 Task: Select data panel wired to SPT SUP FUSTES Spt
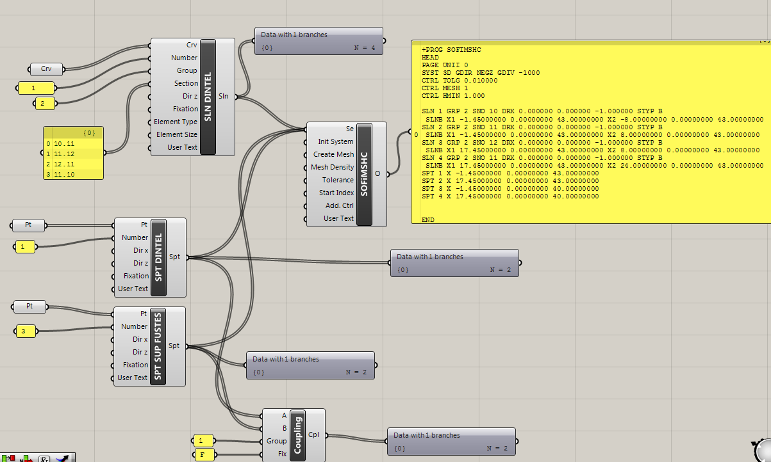[x=310, y=365]
